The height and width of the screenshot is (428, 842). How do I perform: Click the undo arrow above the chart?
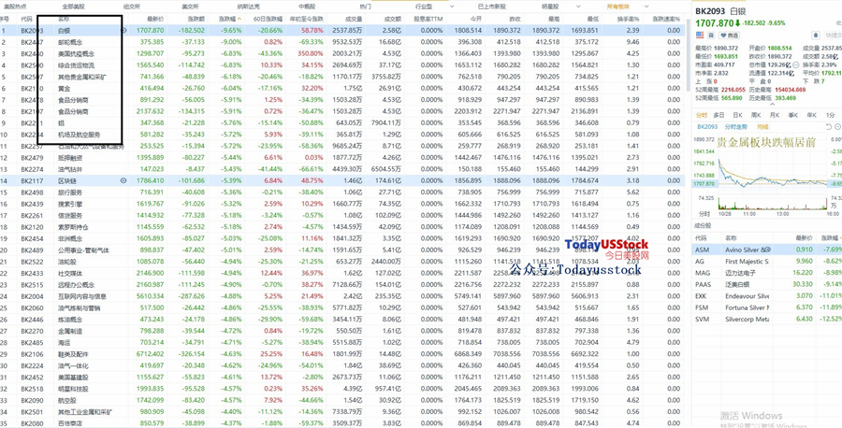point(829,126)
